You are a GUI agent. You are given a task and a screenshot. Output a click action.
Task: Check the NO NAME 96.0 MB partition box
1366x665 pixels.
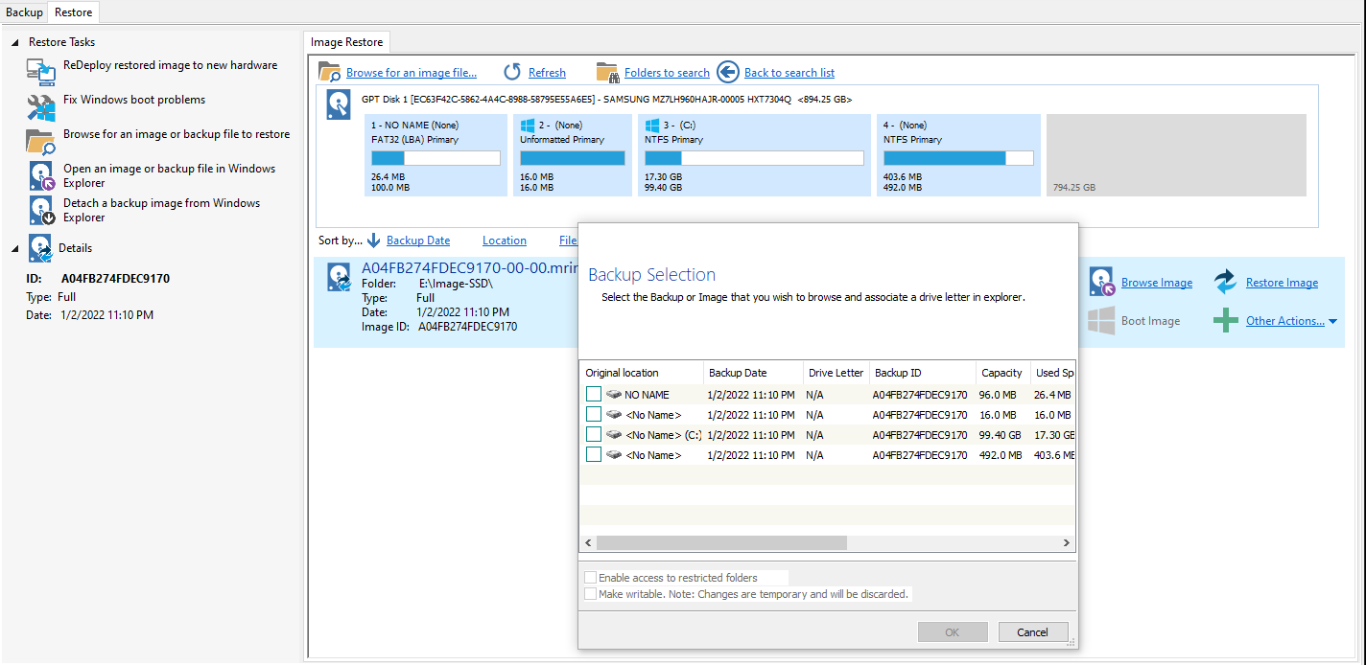click(594, 394)
